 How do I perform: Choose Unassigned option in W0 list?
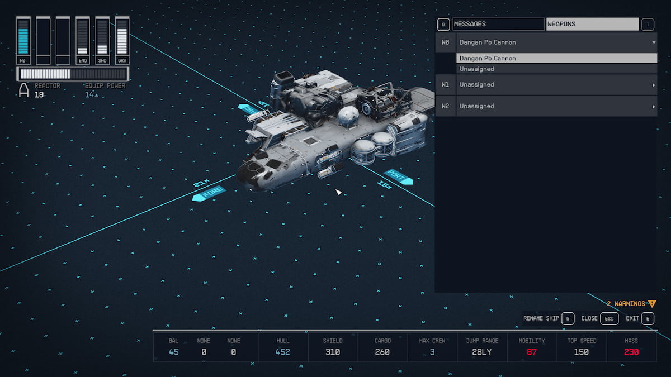point(556,69)
